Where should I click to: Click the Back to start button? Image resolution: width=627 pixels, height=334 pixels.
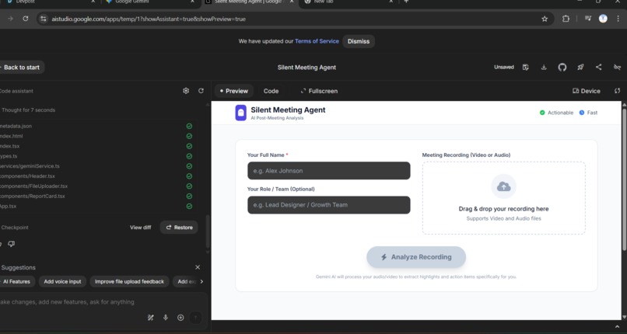pos(21,68)
